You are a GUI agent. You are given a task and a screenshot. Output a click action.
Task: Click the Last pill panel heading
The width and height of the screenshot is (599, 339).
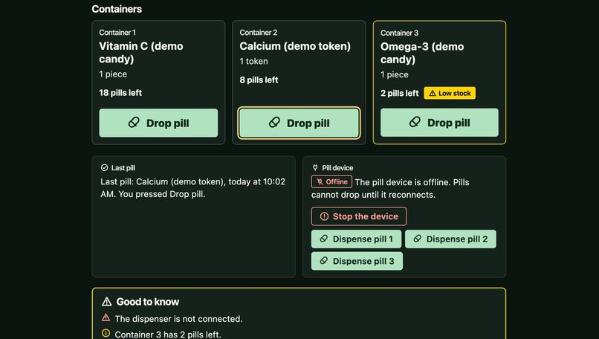click(123, 168)
